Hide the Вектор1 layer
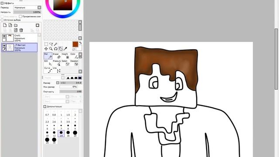Screen dimensions: 279x157 coord(4,46)
